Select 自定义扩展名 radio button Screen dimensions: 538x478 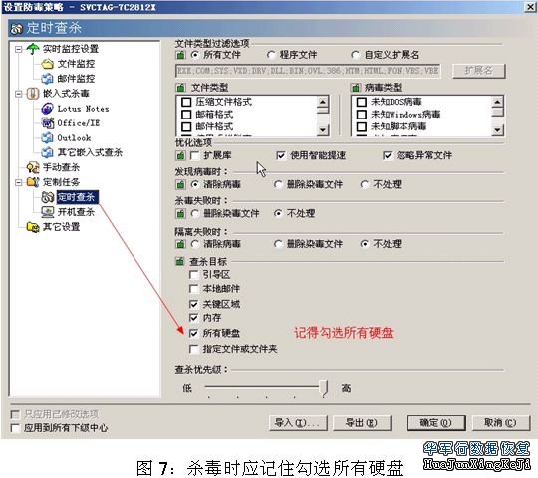point(356,55)
